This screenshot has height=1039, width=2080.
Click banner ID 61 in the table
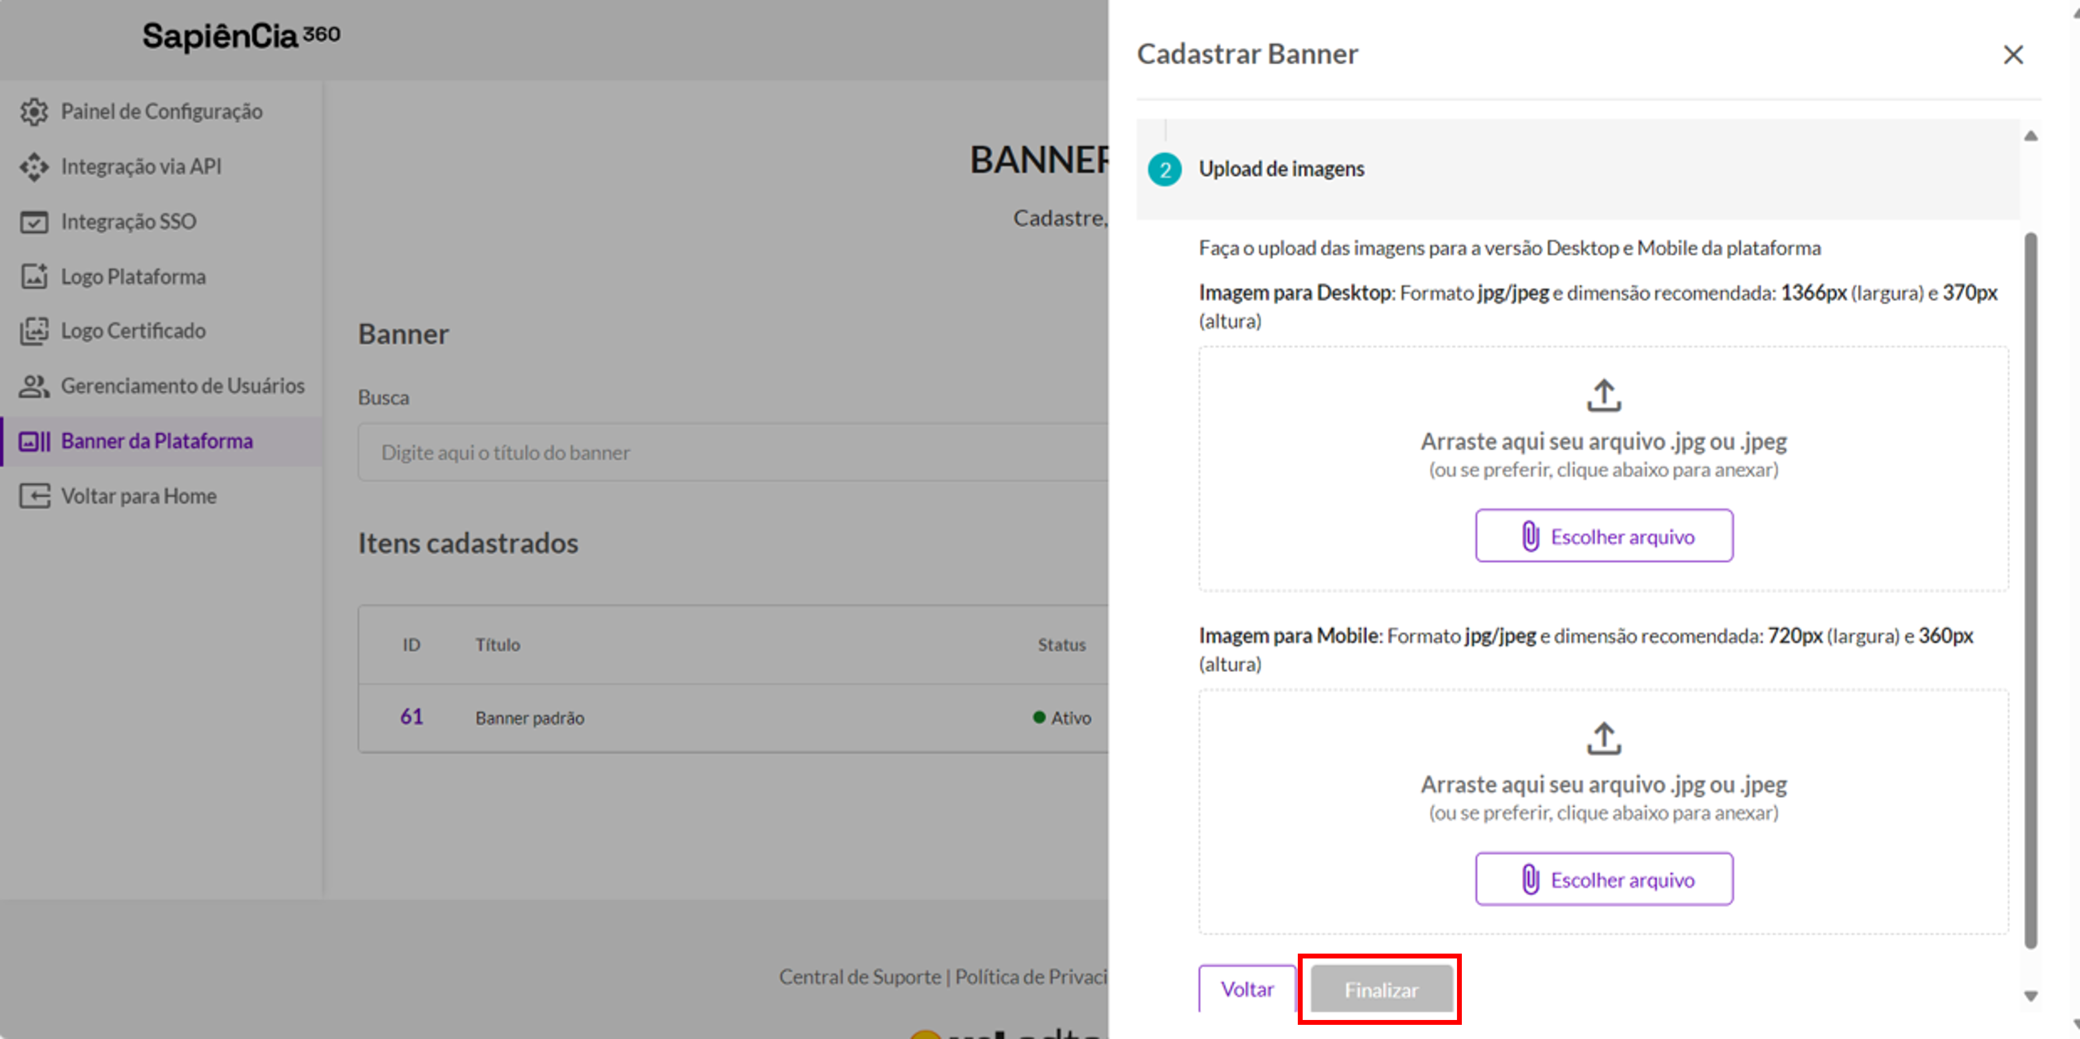412,717
